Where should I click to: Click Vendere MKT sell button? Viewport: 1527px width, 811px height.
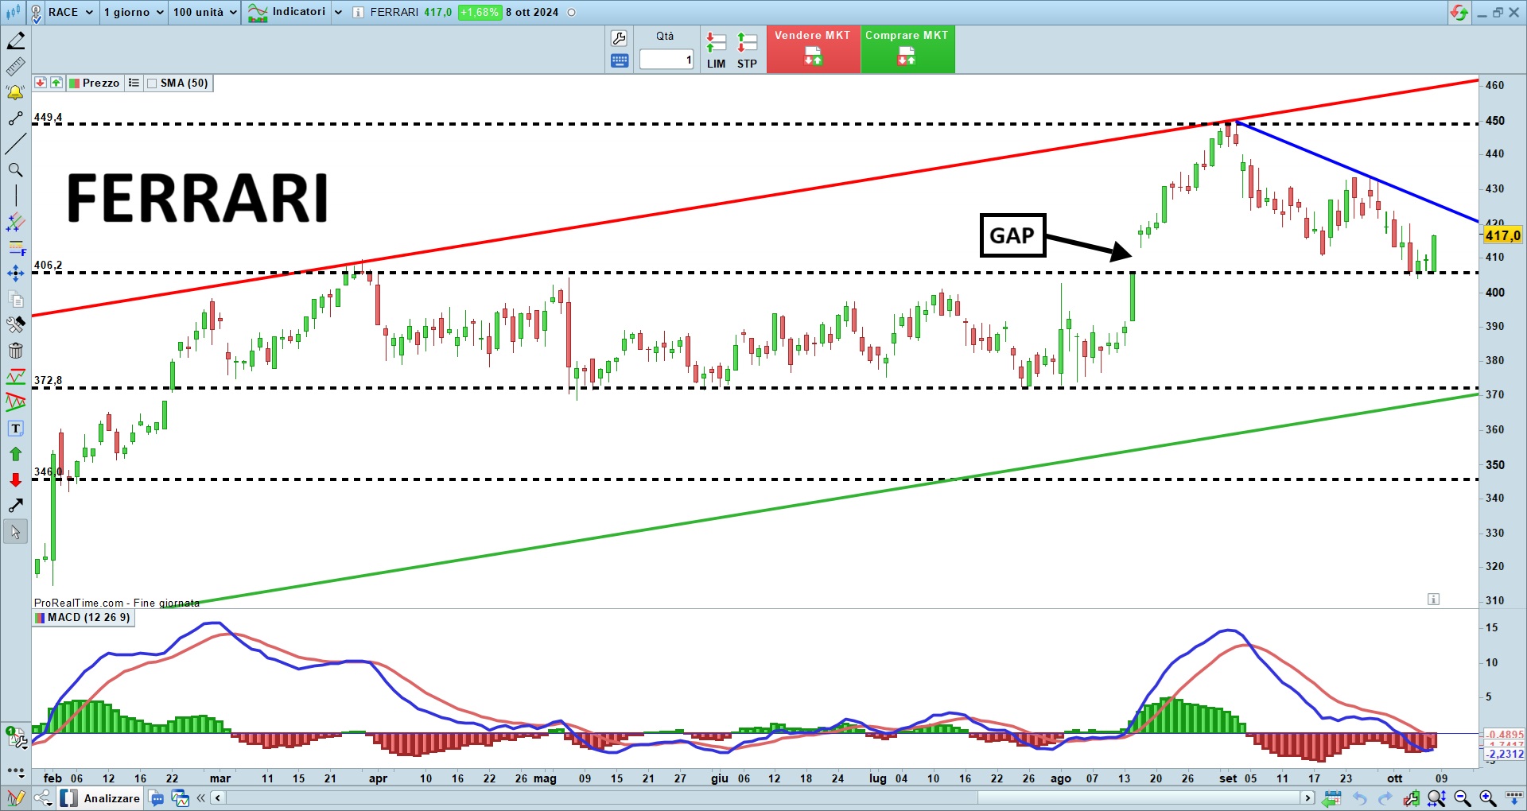pos(813,49)
